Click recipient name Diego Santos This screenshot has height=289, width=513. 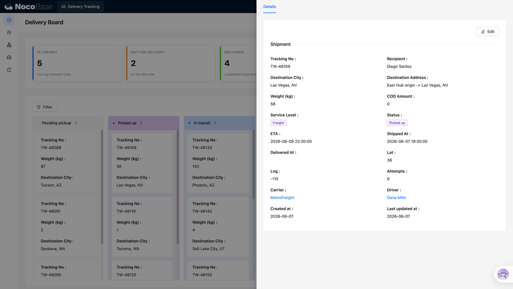[x=399, y=66]
